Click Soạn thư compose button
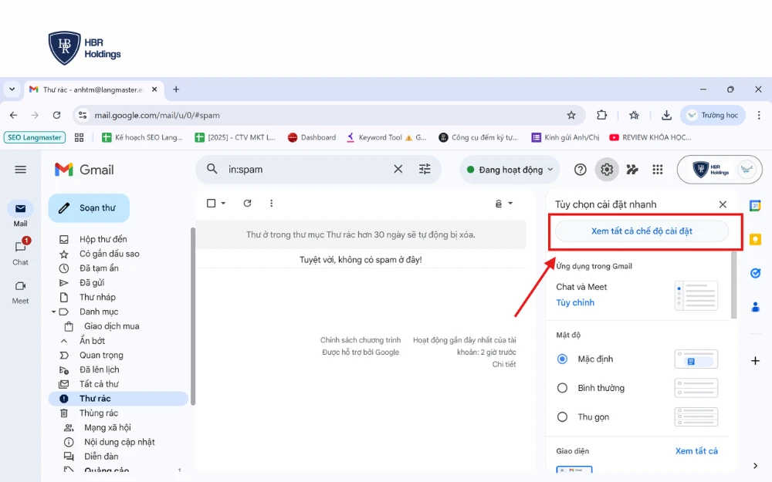Screen dimensions: 772x482 point(89,208)
